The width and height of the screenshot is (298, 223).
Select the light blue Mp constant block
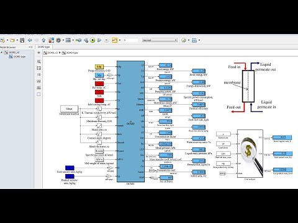[99, 75]
